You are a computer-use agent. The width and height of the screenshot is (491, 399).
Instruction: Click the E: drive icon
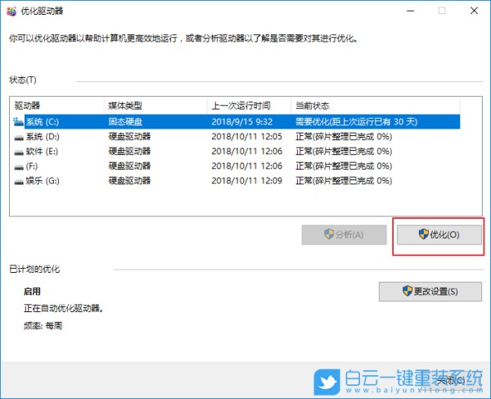point(19,152)
